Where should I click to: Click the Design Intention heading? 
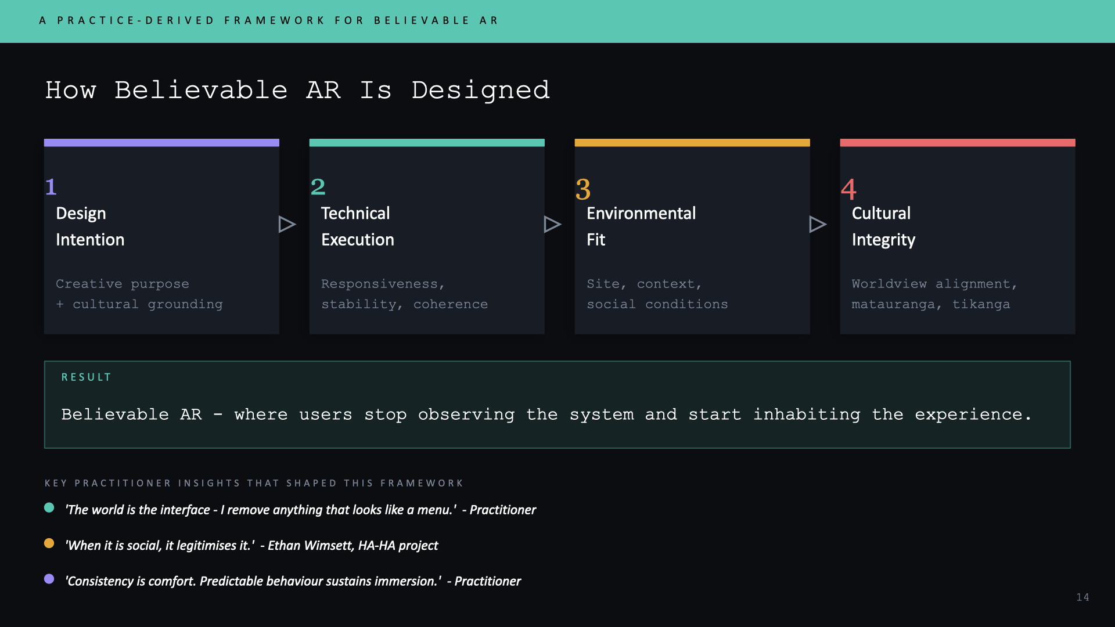(x=90, y=226)
